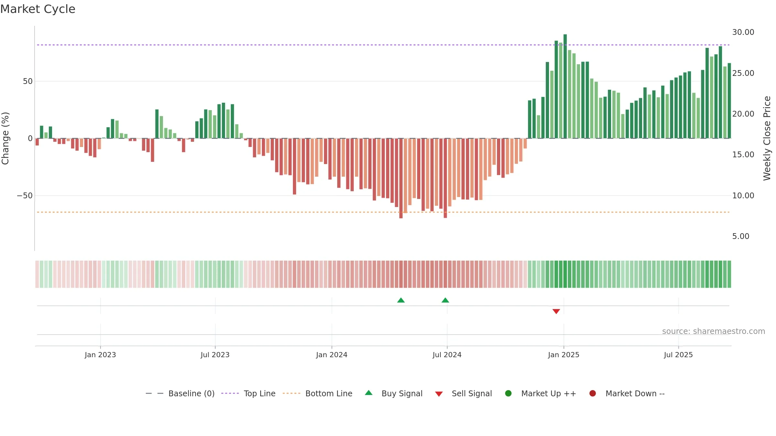Viewport: 776px width, 436px height.
Task: Toggle Market Up ++ legend entry
Action: [x=540, y=393]
